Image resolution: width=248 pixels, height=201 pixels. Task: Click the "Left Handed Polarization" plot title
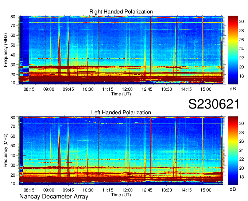point(121,113)
